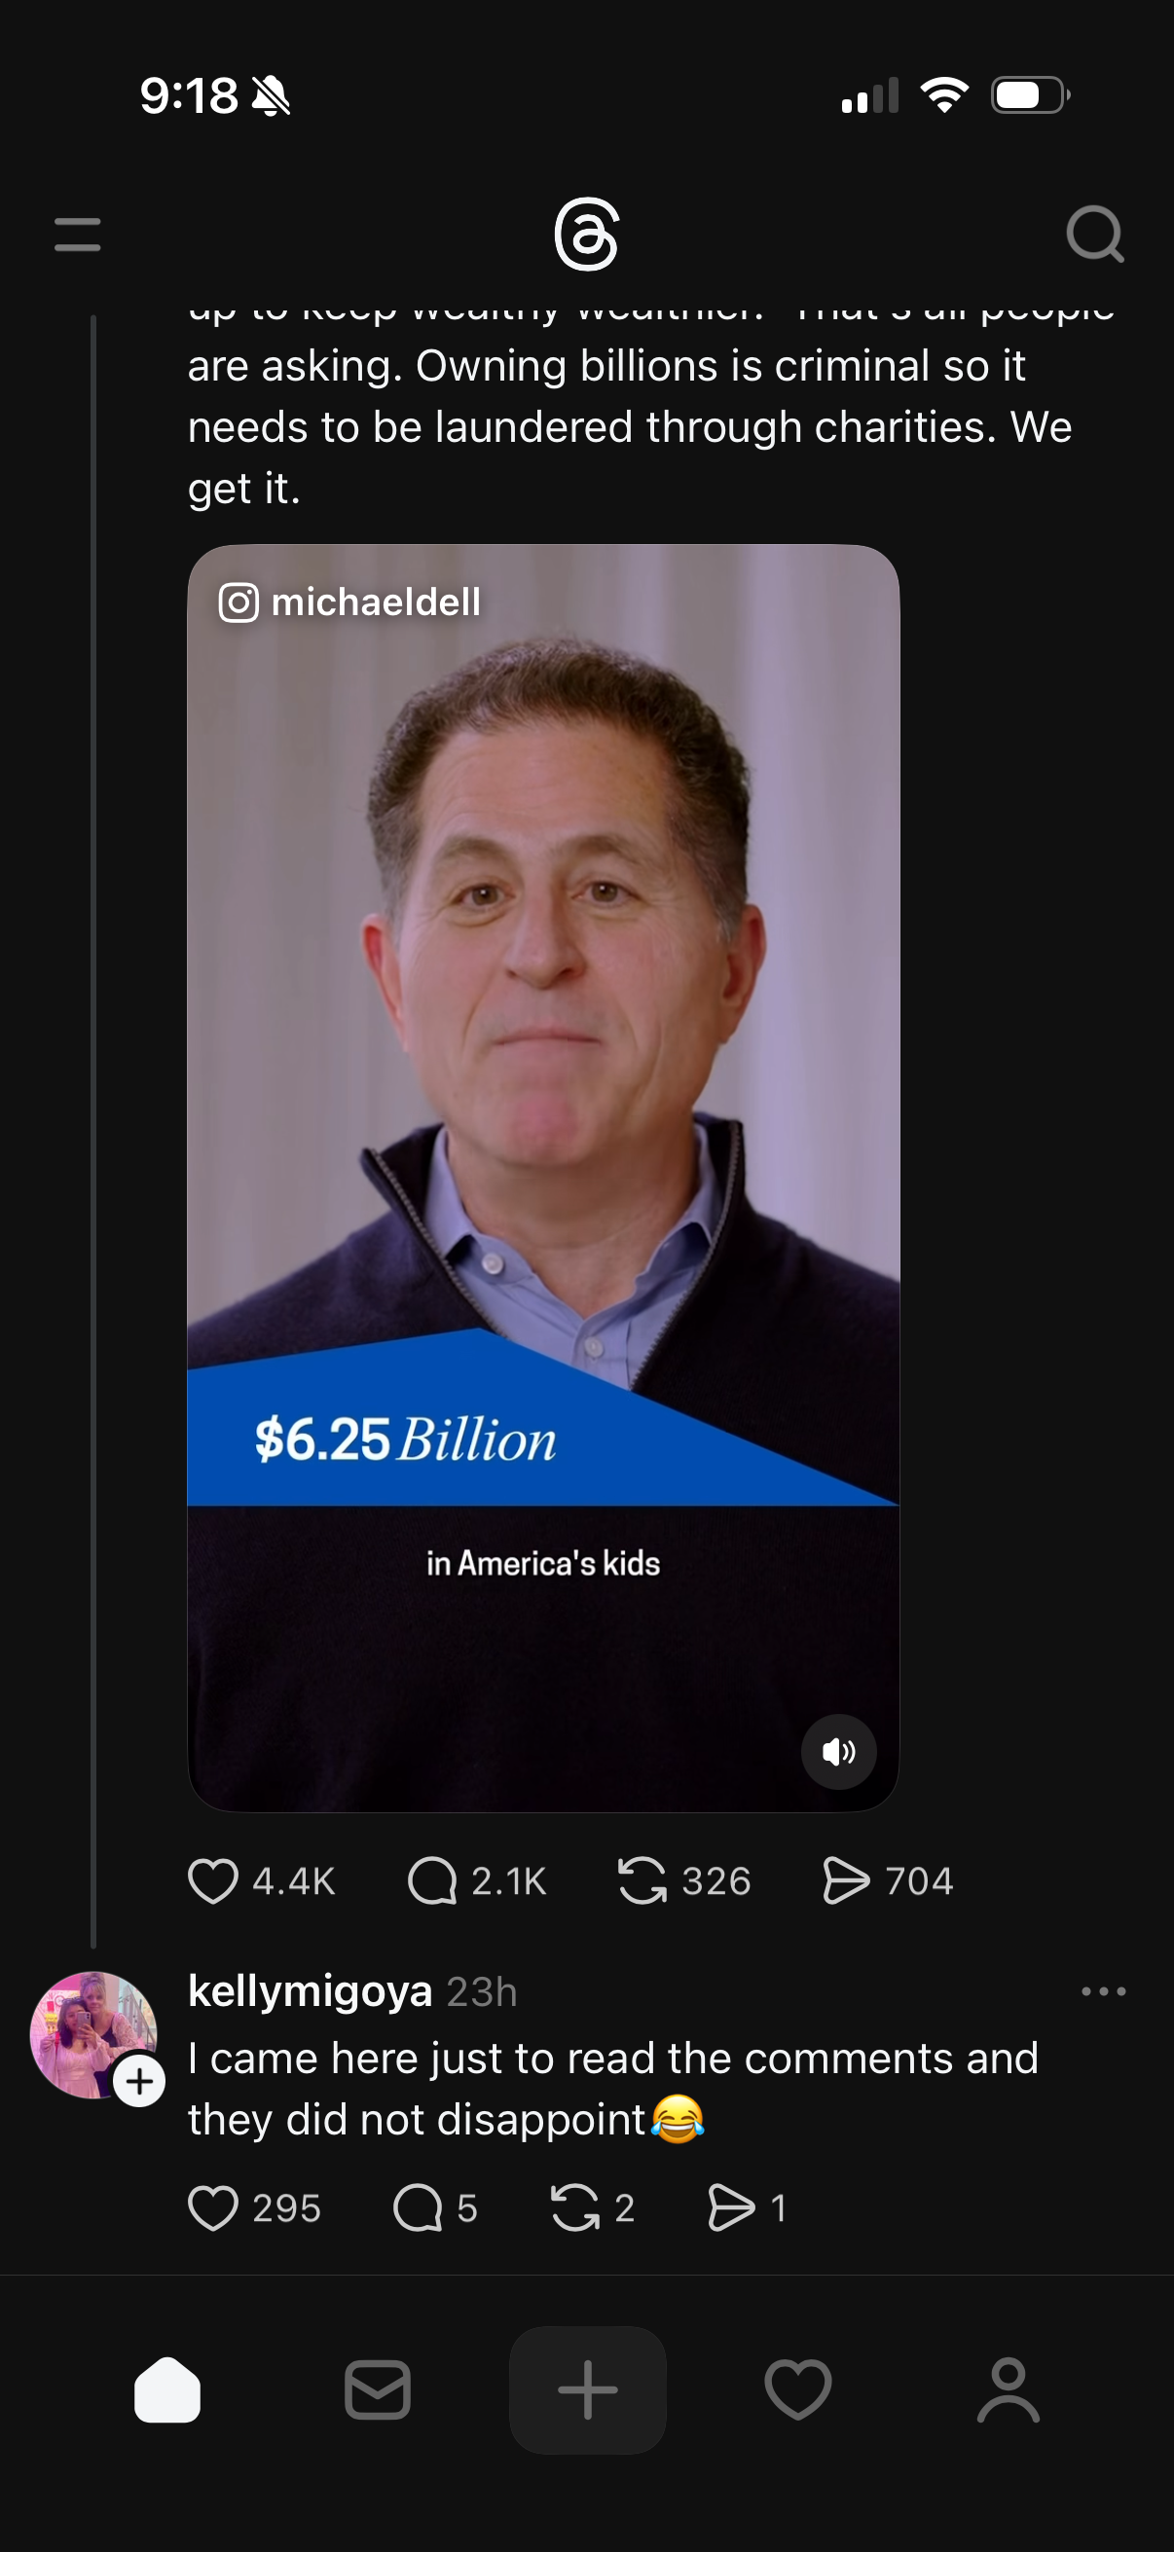The height and width of the screenshot is (2552, 1174).
Task: Open kellymigoya's profile via username
Action: (311, 1990)
